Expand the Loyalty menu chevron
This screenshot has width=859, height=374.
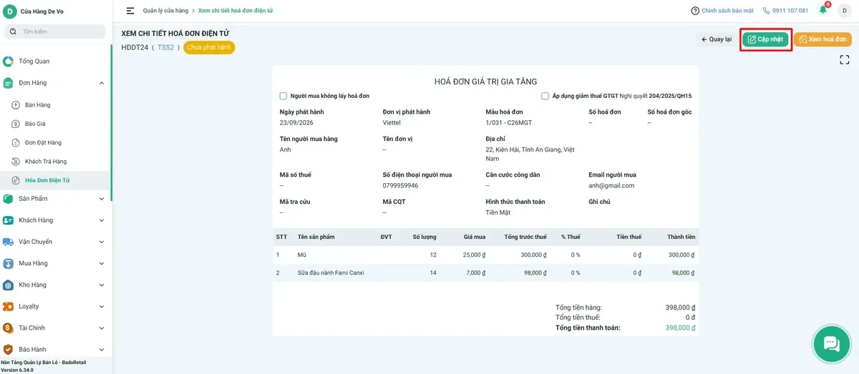(102, 306)
